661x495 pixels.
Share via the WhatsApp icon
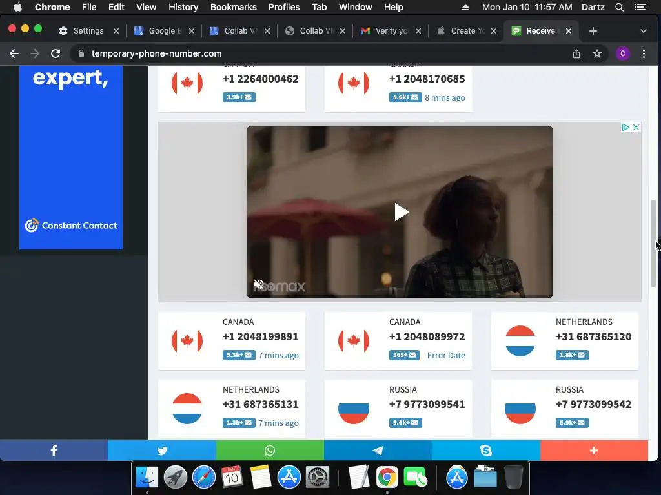[270, 451]
